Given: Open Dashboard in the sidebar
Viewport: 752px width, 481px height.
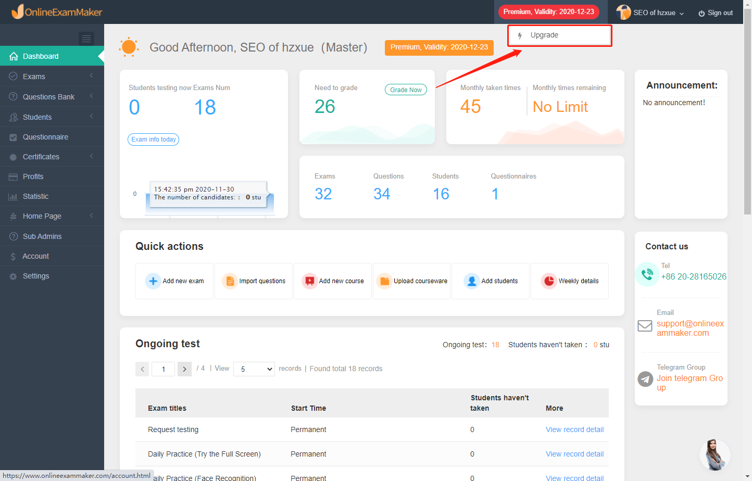Looking at the screenshot, I should click(x=52, y=56).
